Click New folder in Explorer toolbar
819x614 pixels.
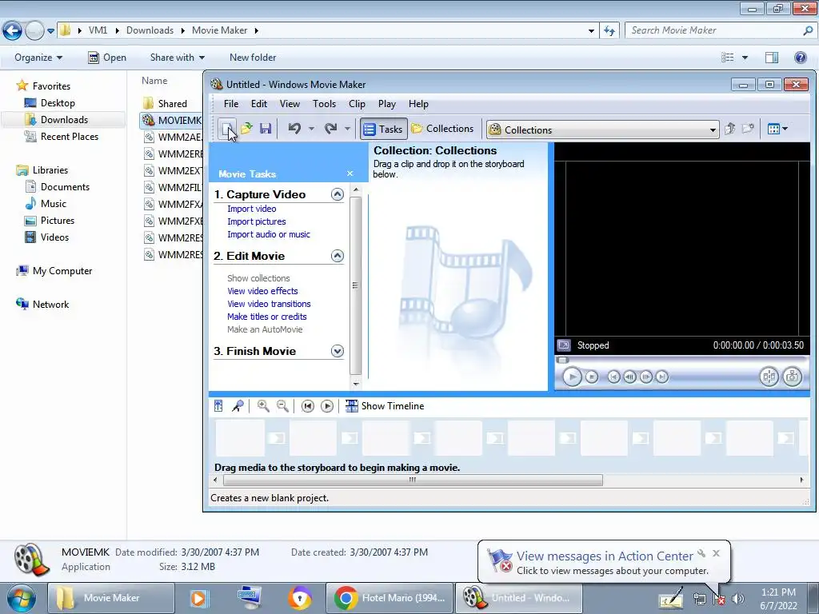point(253,58)
